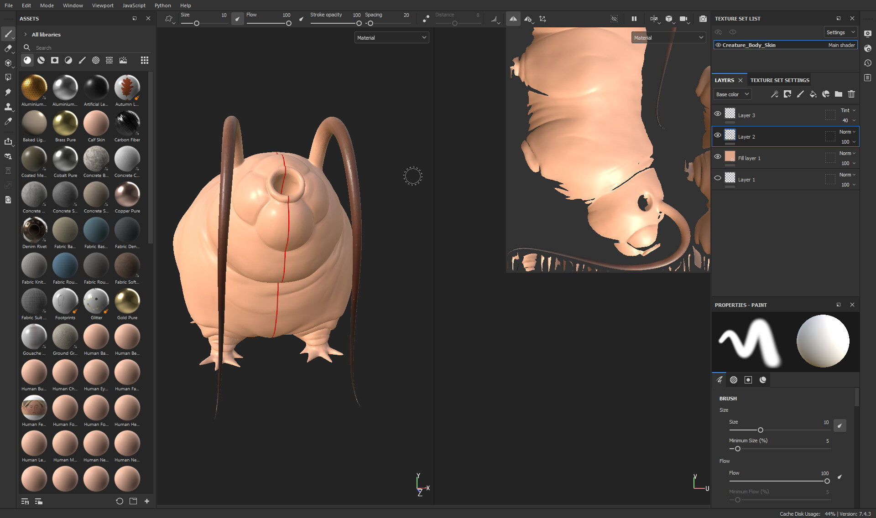876x518 pixels.
Task: Select the Material Picker eyedropper tool
Action: (8, 121)
